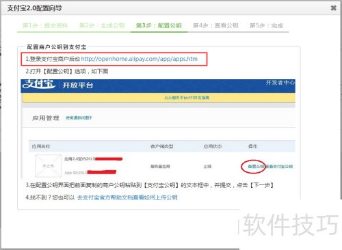Image resolution: width=342 pixels, height=250 pixels.
Task: Click the 支付宝 logo in the blue banner
Action: pos(39,84)
